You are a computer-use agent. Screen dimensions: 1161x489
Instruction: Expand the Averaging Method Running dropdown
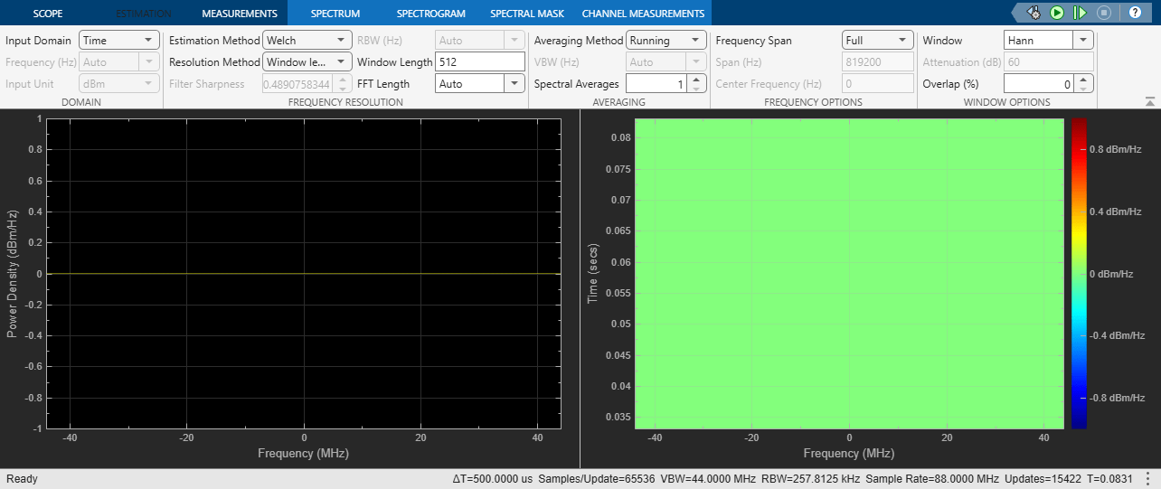point(666,40)
